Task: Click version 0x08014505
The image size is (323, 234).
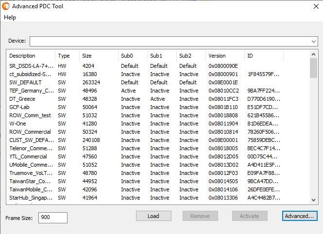Action: coord(223,181)
